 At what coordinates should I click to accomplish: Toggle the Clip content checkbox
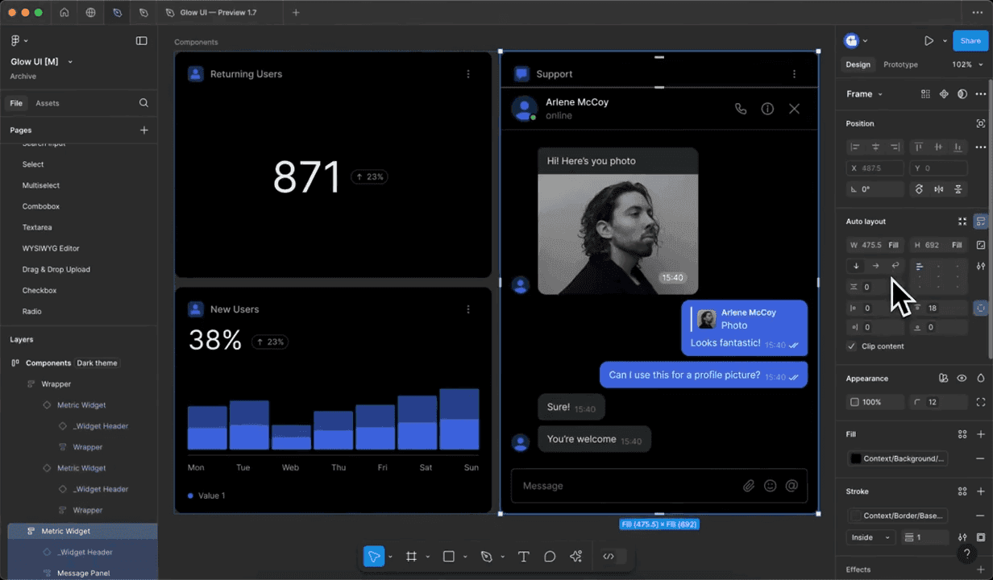(x=852, y=346)
